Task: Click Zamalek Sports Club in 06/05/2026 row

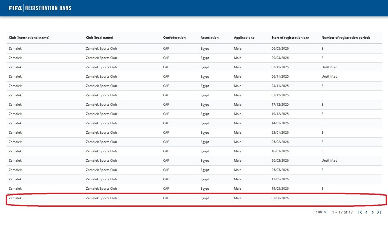Action: click(102, 49)
